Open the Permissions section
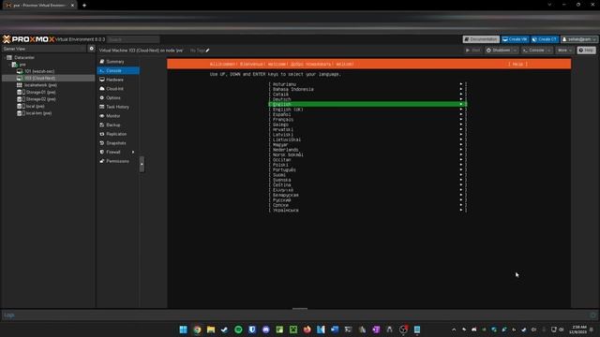This screenshot has width=600, height=337. [118, 161]
